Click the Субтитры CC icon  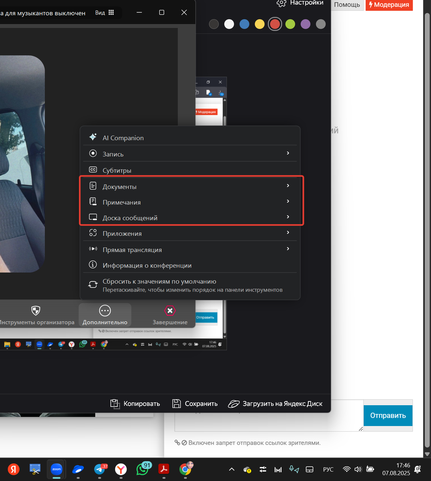point(93,170)
